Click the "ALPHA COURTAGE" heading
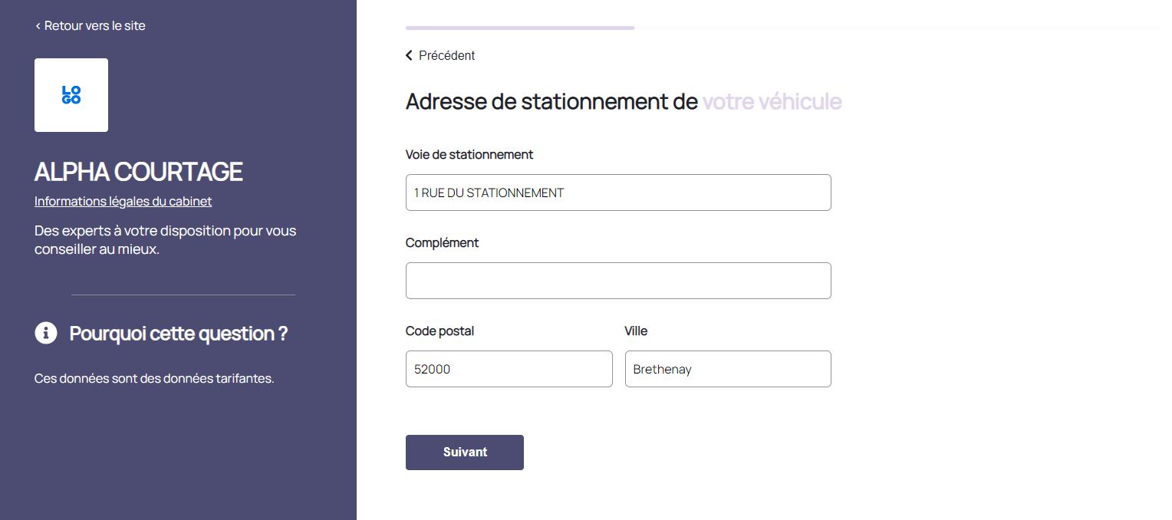Image resolution: width=1172 pixels, height=520 pixels. click(138, 172)
